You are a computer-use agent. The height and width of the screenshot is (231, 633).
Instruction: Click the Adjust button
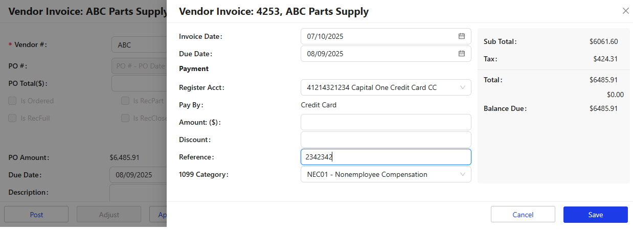[109, 215]
